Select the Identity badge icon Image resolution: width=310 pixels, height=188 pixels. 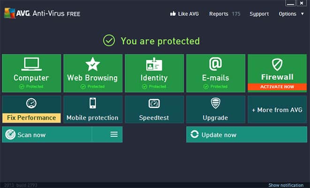(x=154, y=64)
